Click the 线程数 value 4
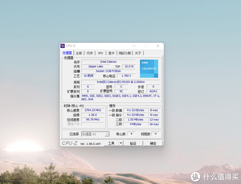This screenshot has height=184, width=241. 155,134
